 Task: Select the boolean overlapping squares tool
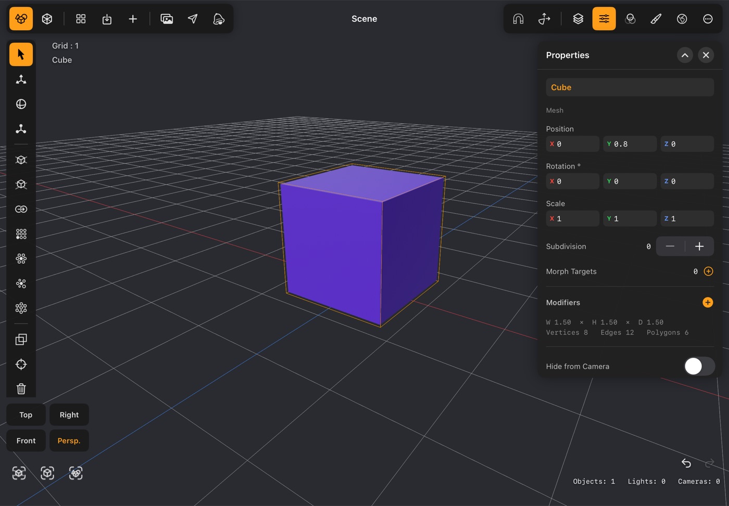[x=21, y=339]
